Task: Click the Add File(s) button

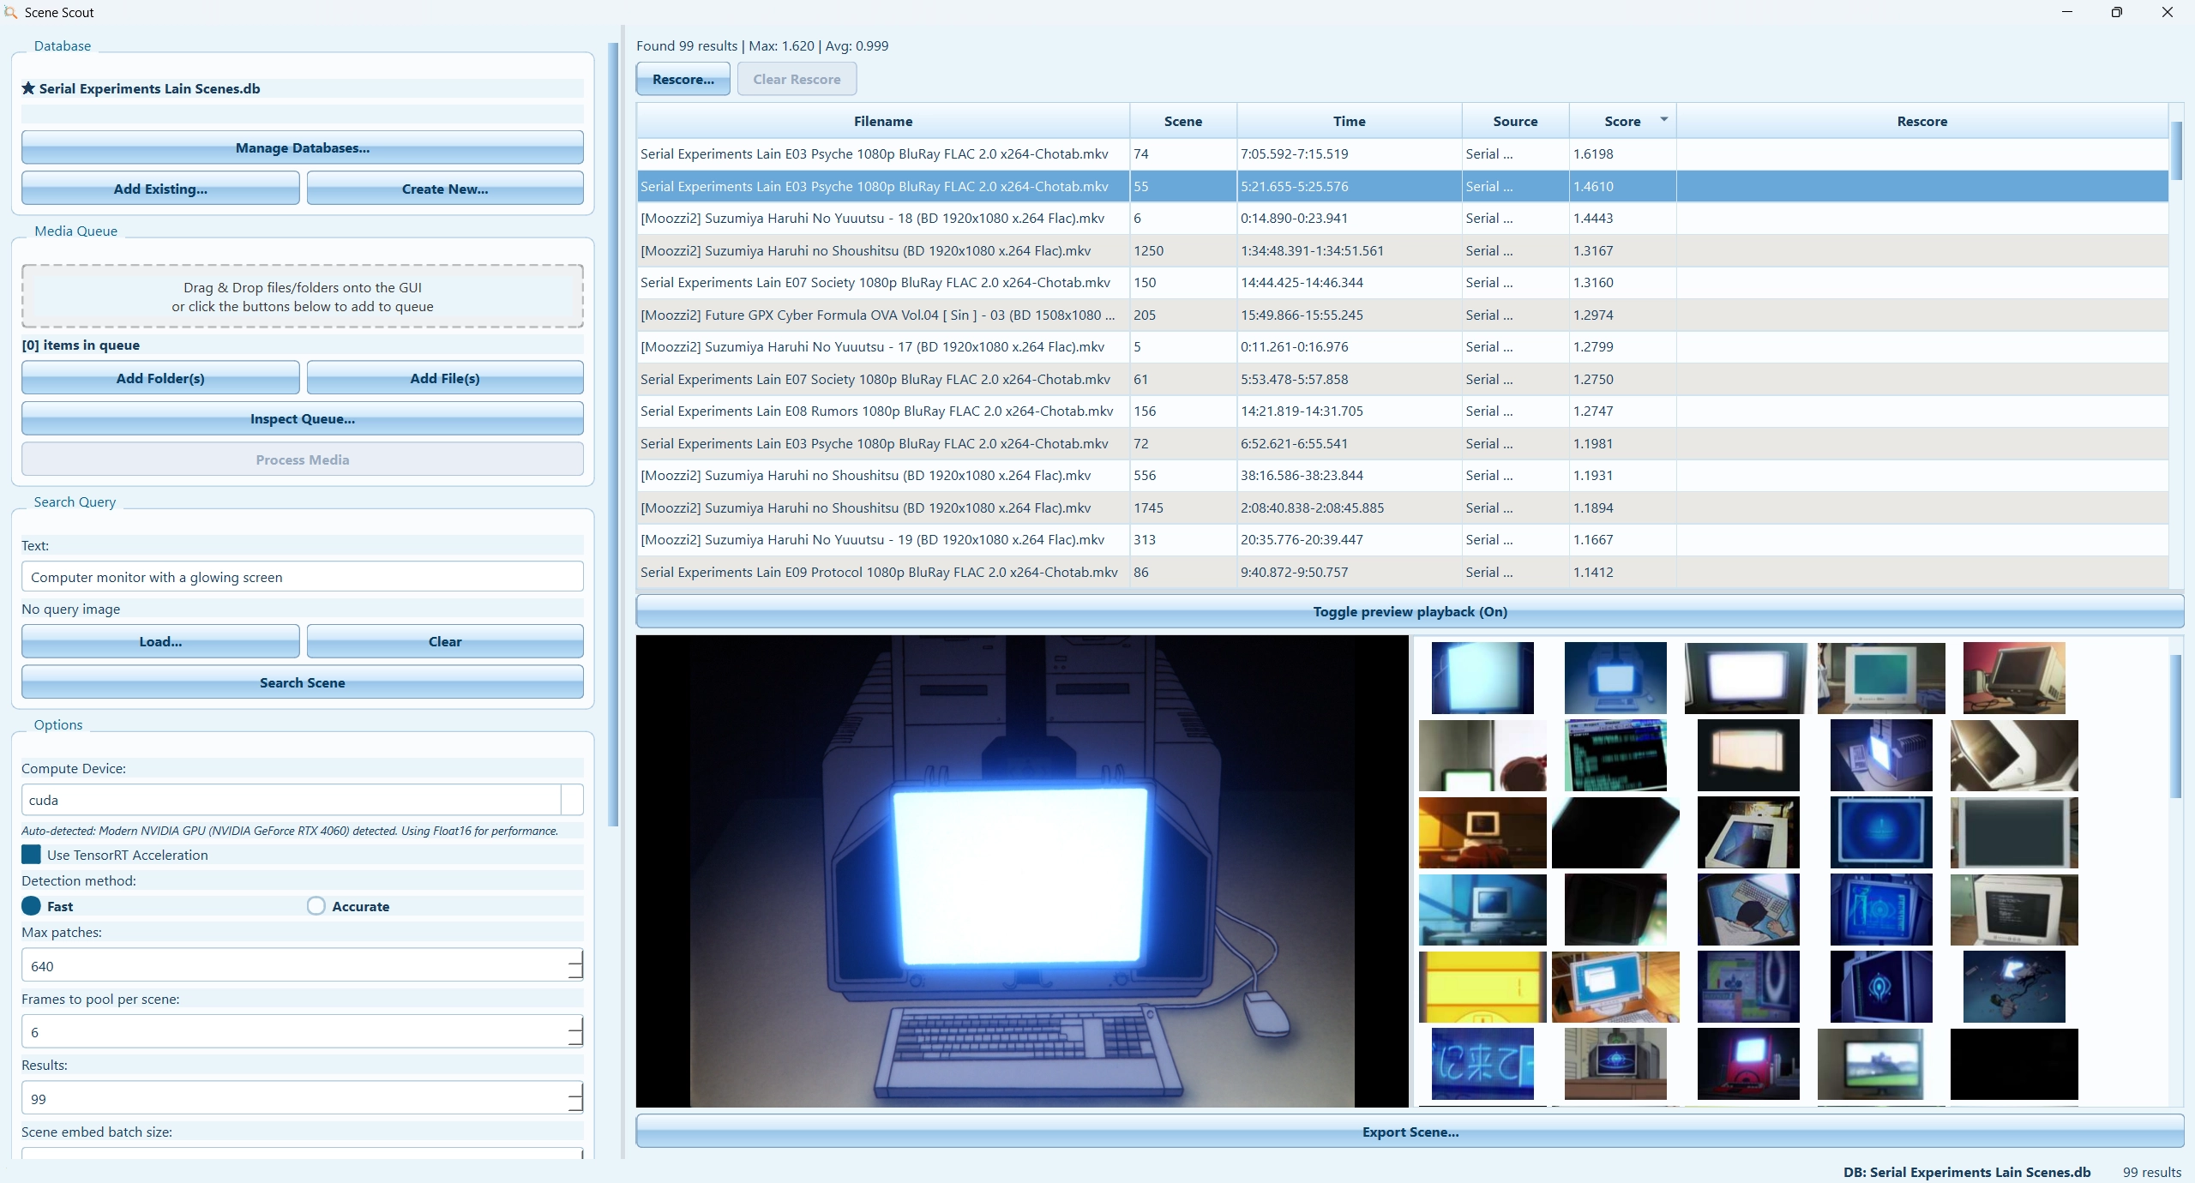Action: point(445,378)
